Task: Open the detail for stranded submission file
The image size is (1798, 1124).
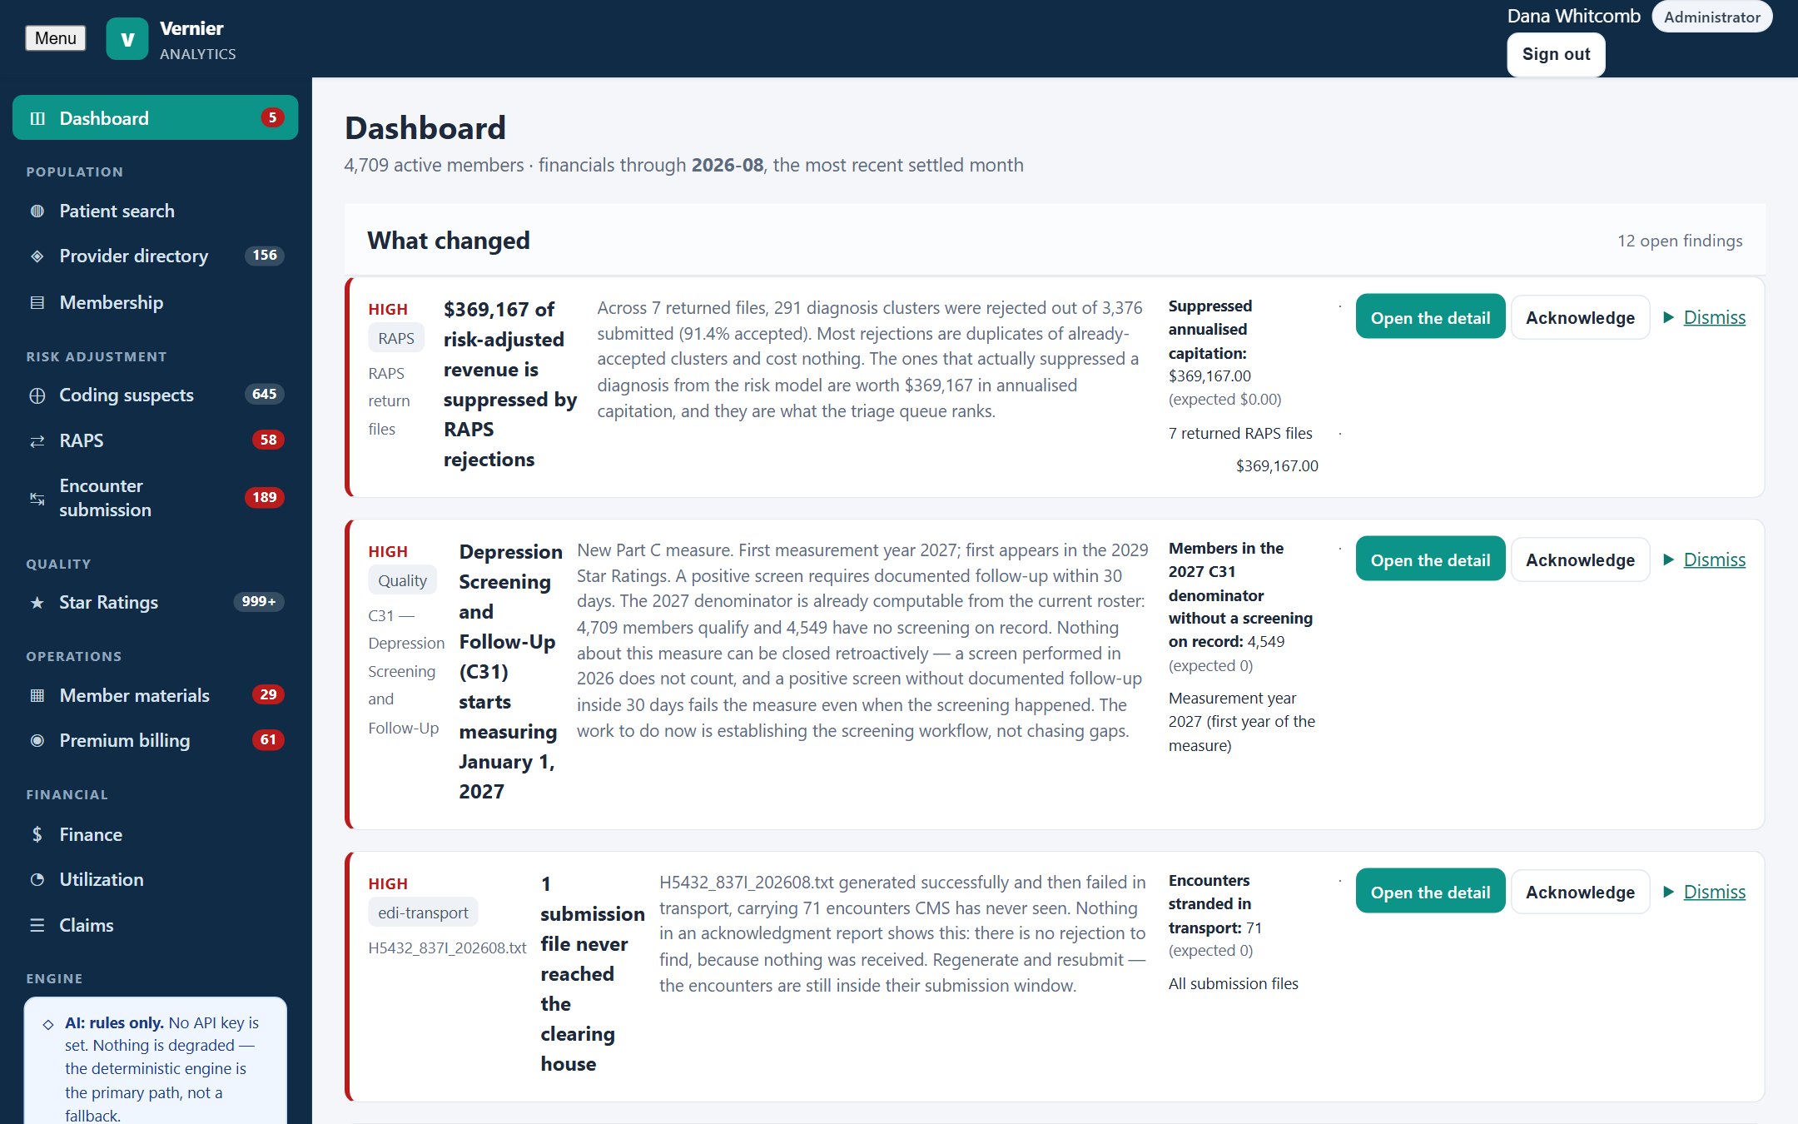Action: tap(1430, 892)
